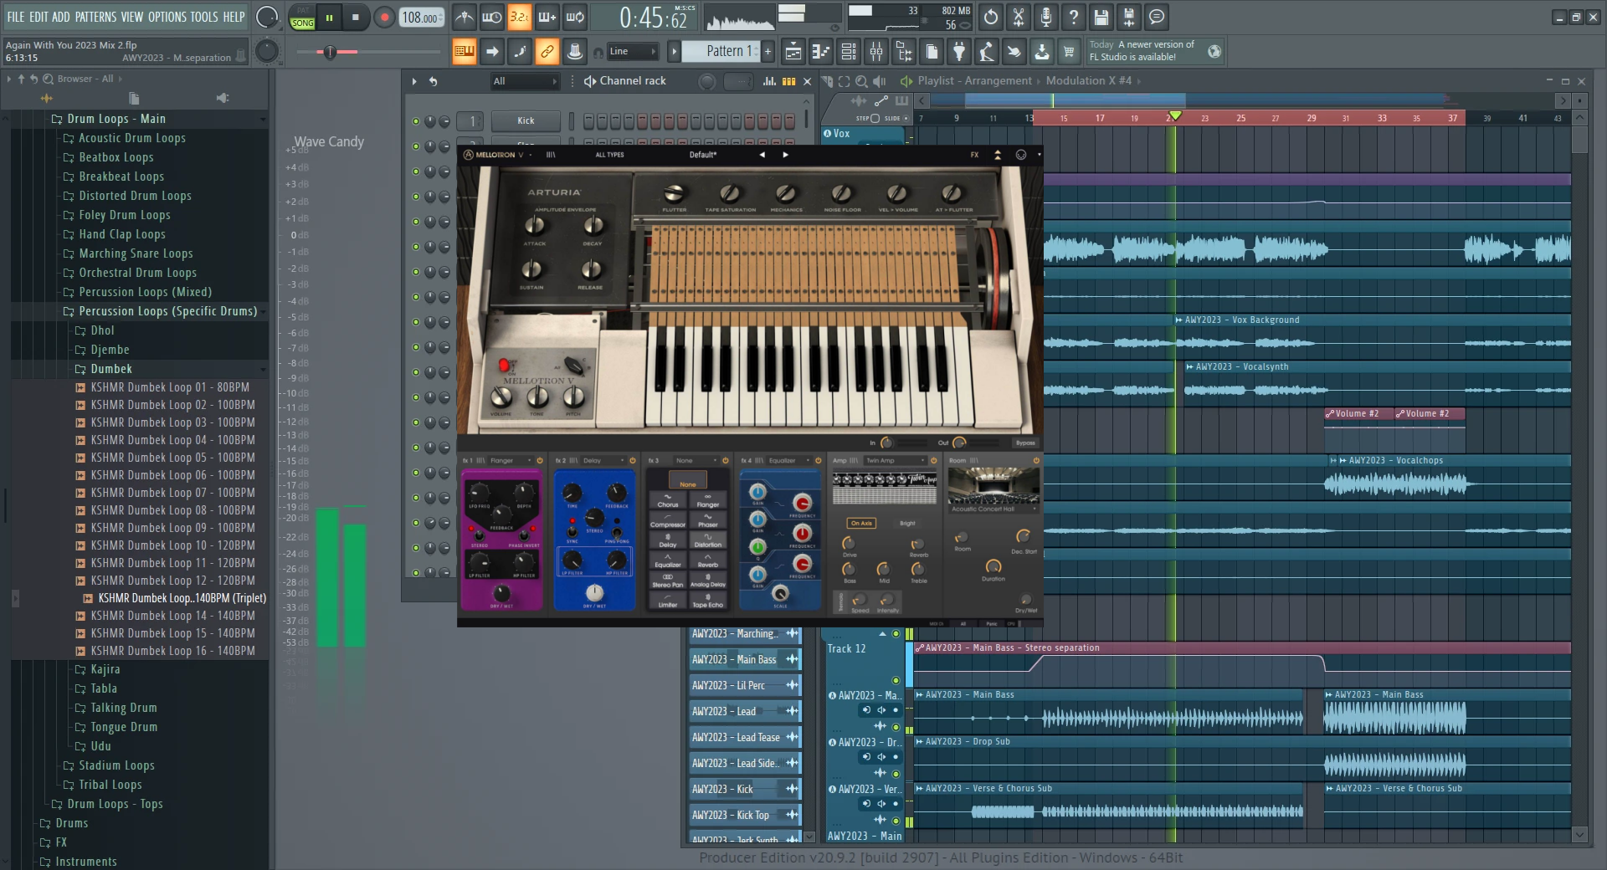This screenshot has width=1607, height=870.
Task: Stop playback with the stop button
Action: (356, 17)
